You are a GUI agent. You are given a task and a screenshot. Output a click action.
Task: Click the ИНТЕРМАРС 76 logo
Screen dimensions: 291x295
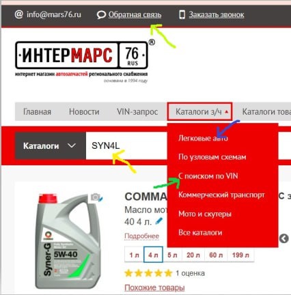81,55
